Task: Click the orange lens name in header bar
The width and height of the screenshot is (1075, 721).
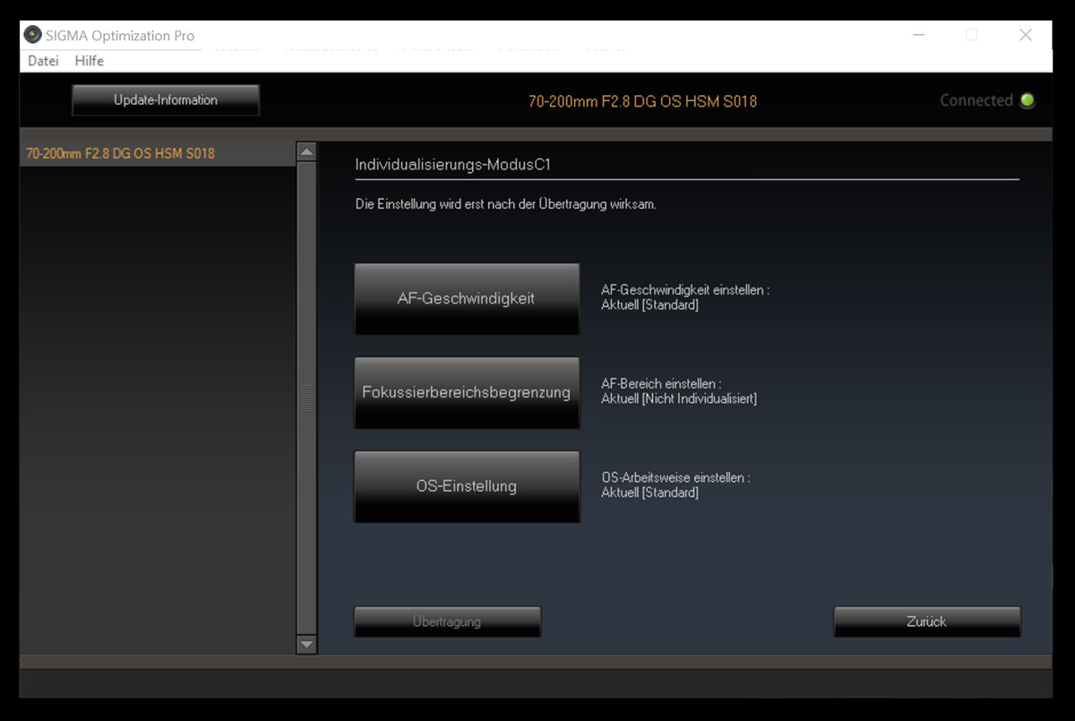Action: [x=642, y=101]
